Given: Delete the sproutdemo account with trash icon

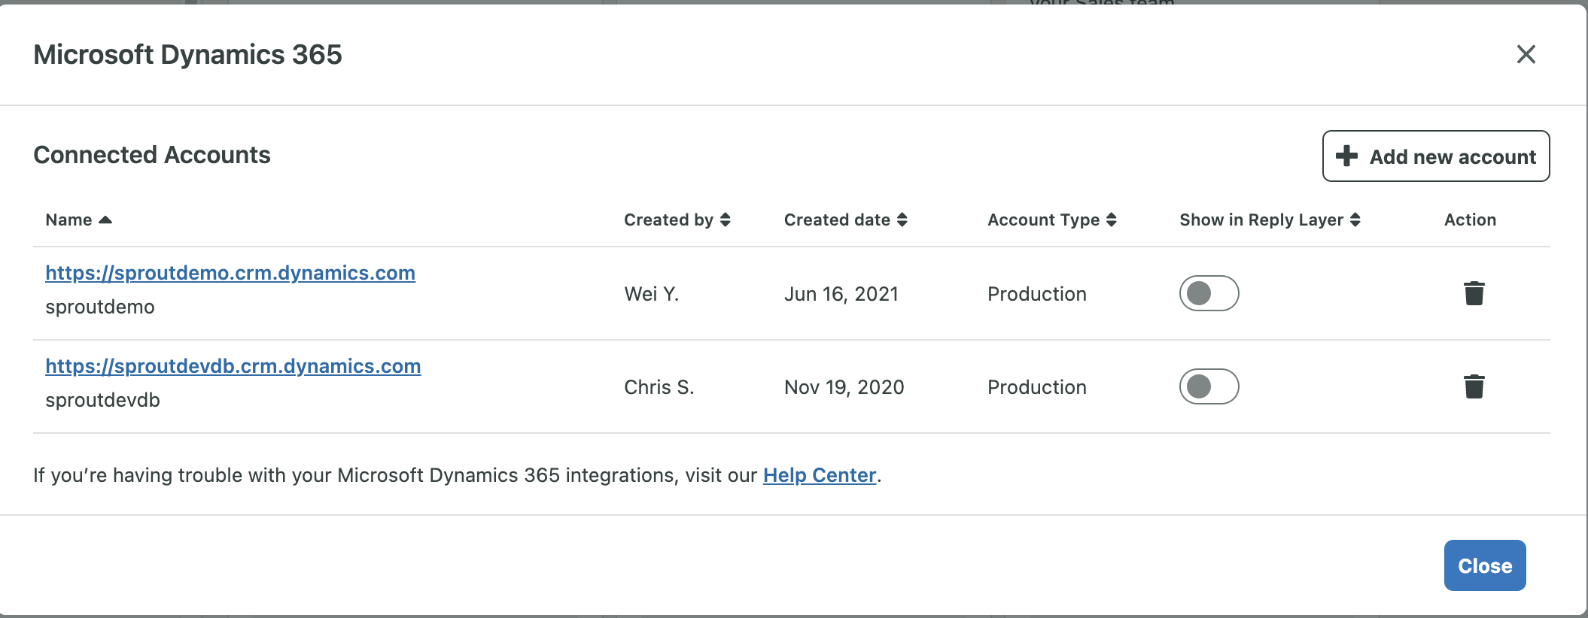Looking at the screenshot, I should [x=1474, y=293].
